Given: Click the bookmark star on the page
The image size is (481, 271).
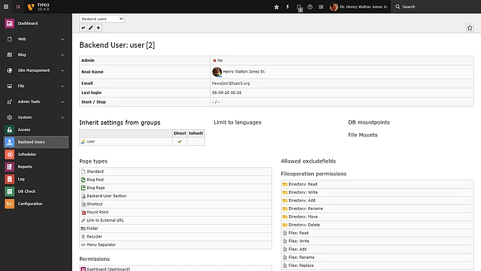Looking at the screenshot, I should 470,28.
